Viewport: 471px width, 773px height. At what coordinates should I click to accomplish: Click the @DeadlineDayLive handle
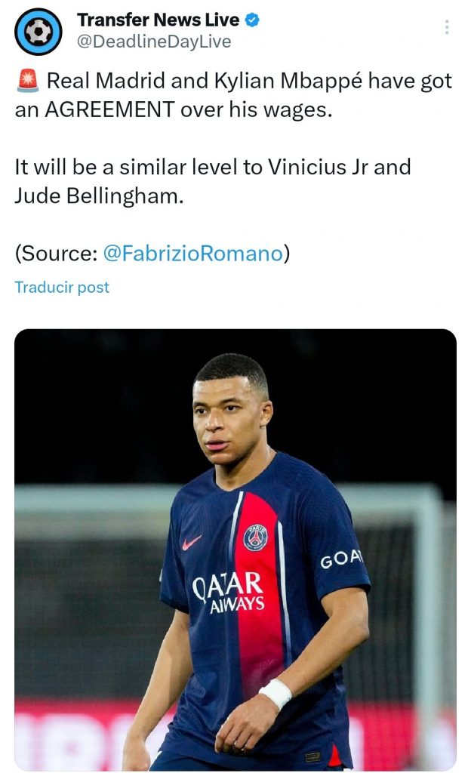click(153, 42)
